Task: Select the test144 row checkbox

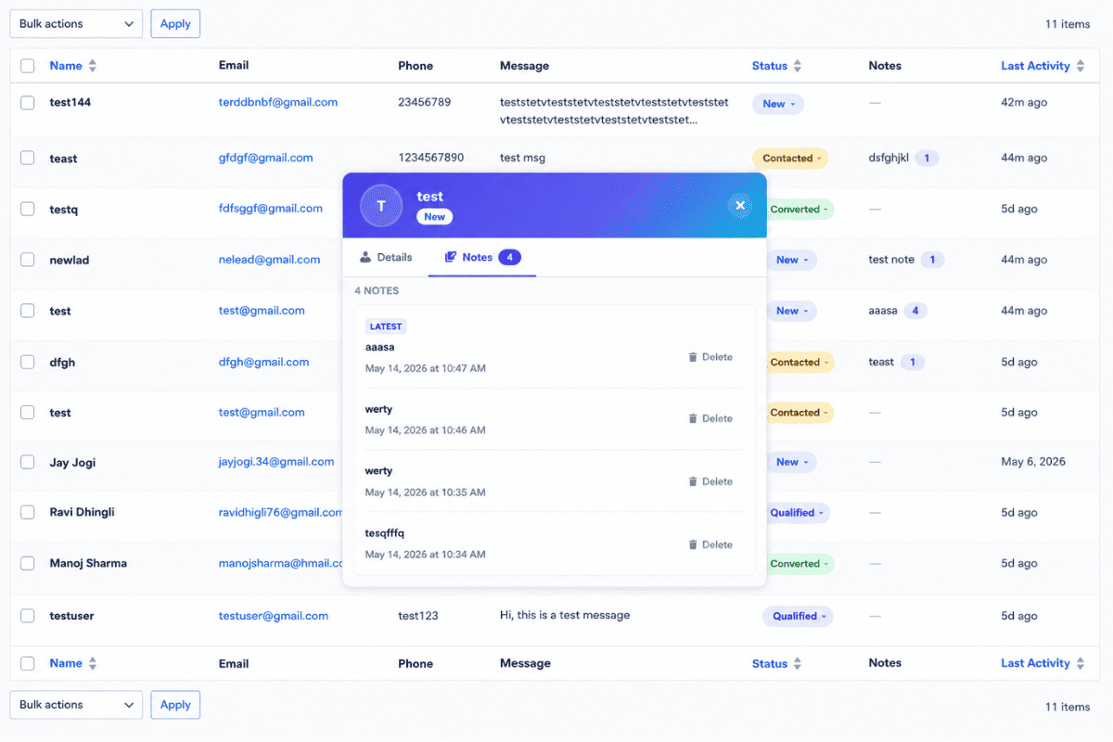Action: tap(28, 103)
